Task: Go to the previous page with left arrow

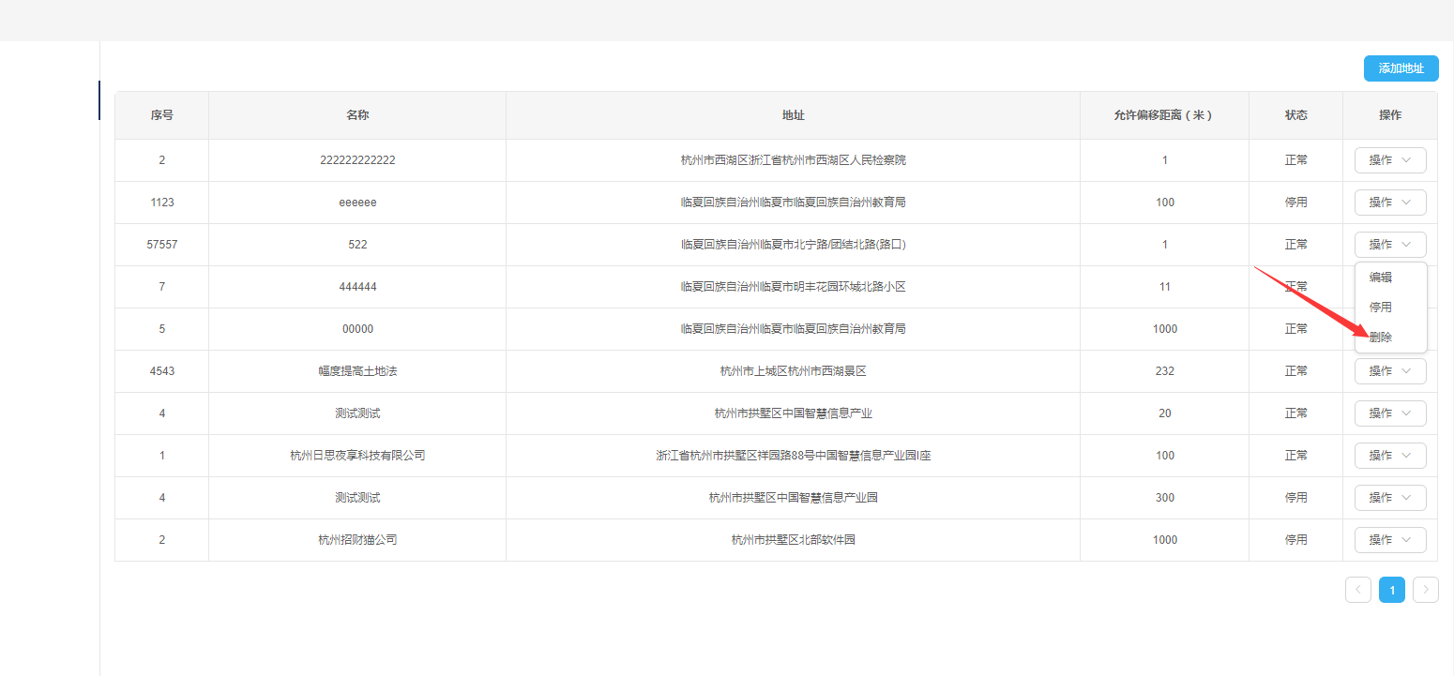Action: [x=1357, y=590]
